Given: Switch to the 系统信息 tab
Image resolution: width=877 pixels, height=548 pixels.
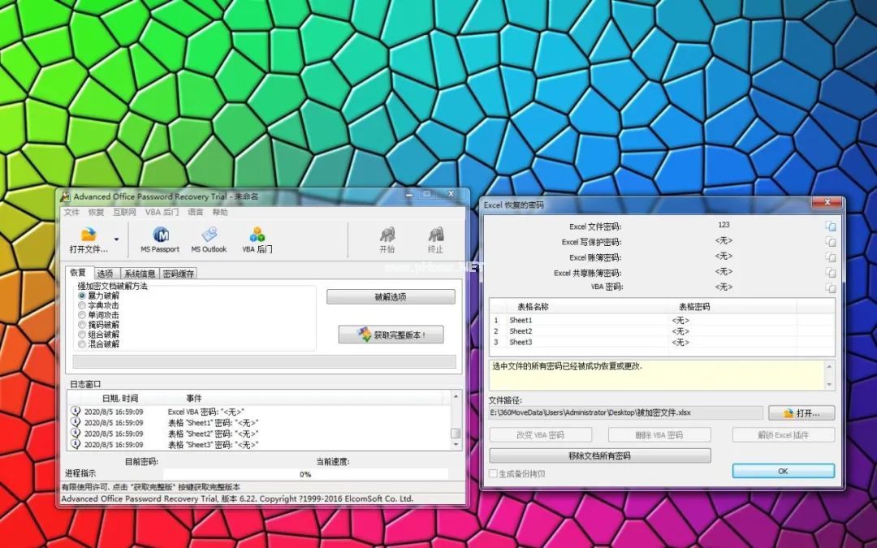Looking at the screenshot, I should pyautogui.click(x=139, y=274).
